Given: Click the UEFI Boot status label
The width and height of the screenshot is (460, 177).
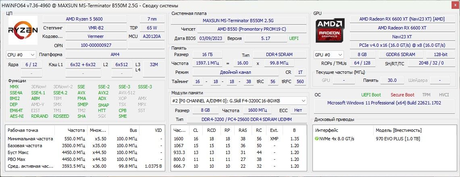Looking at the screenshot, I should [371, 95].
